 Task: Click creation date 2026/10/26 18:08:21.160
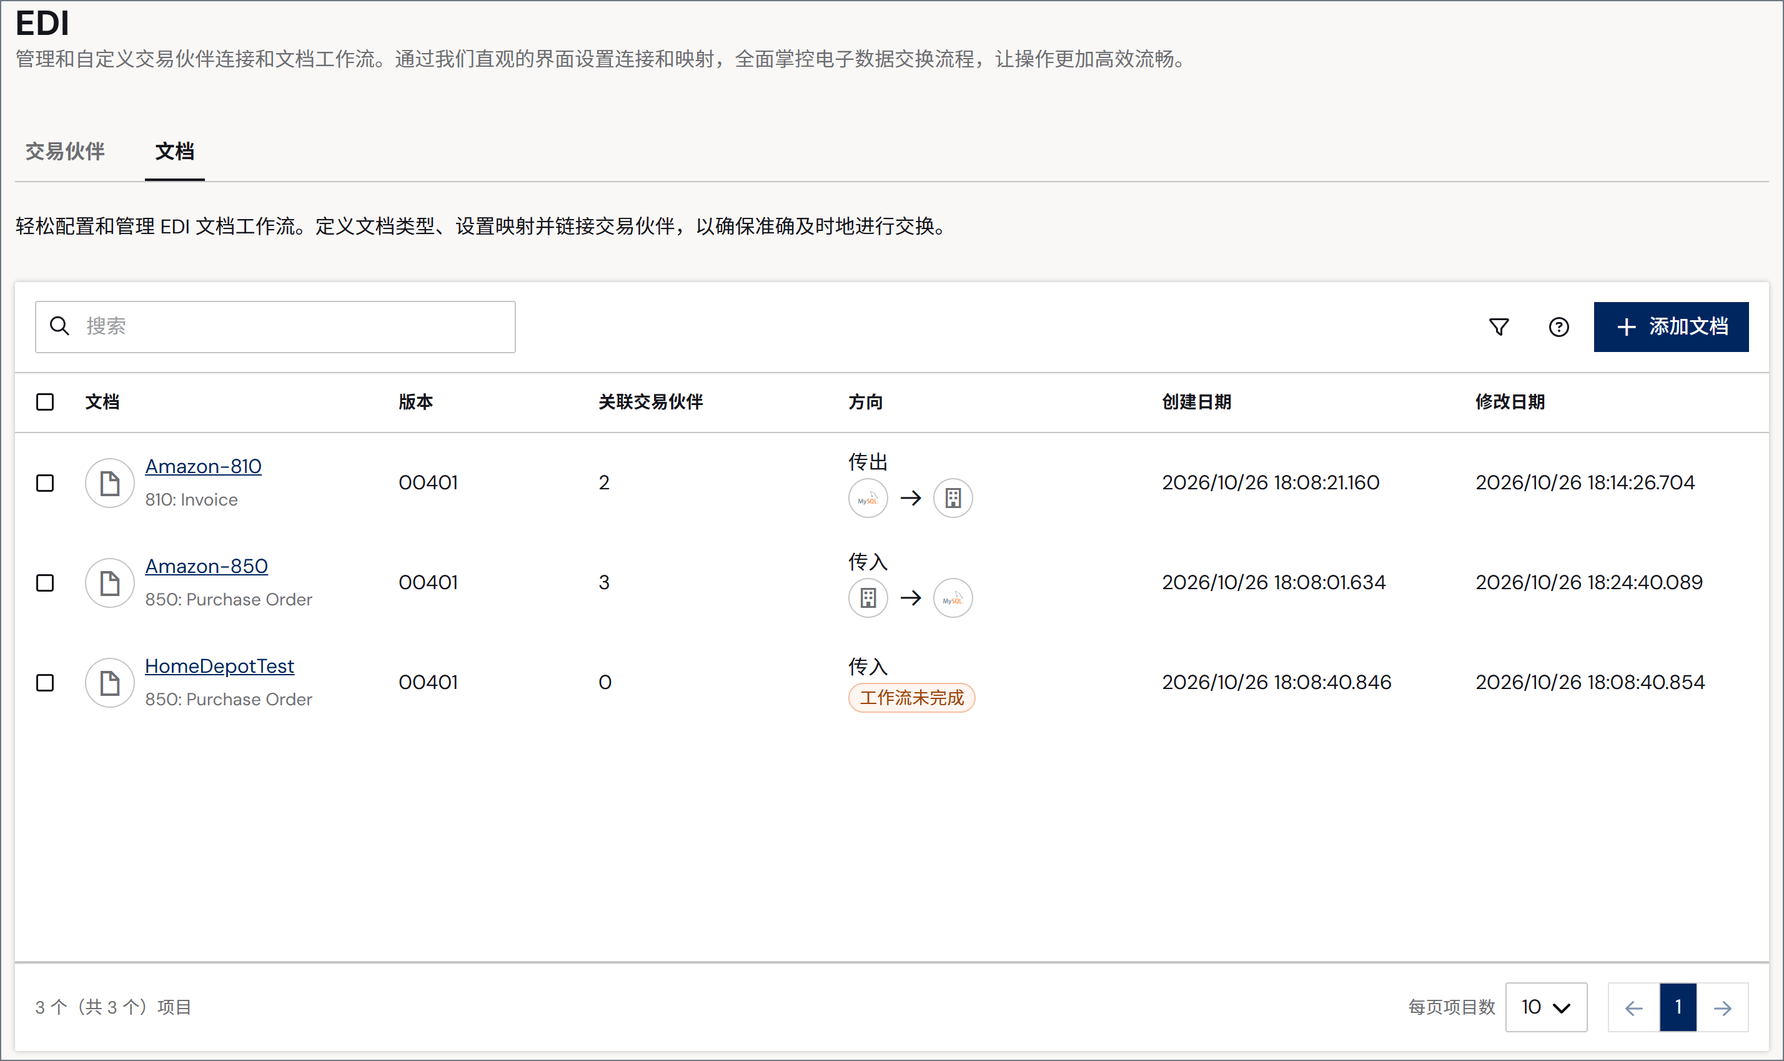(1271, 482)
